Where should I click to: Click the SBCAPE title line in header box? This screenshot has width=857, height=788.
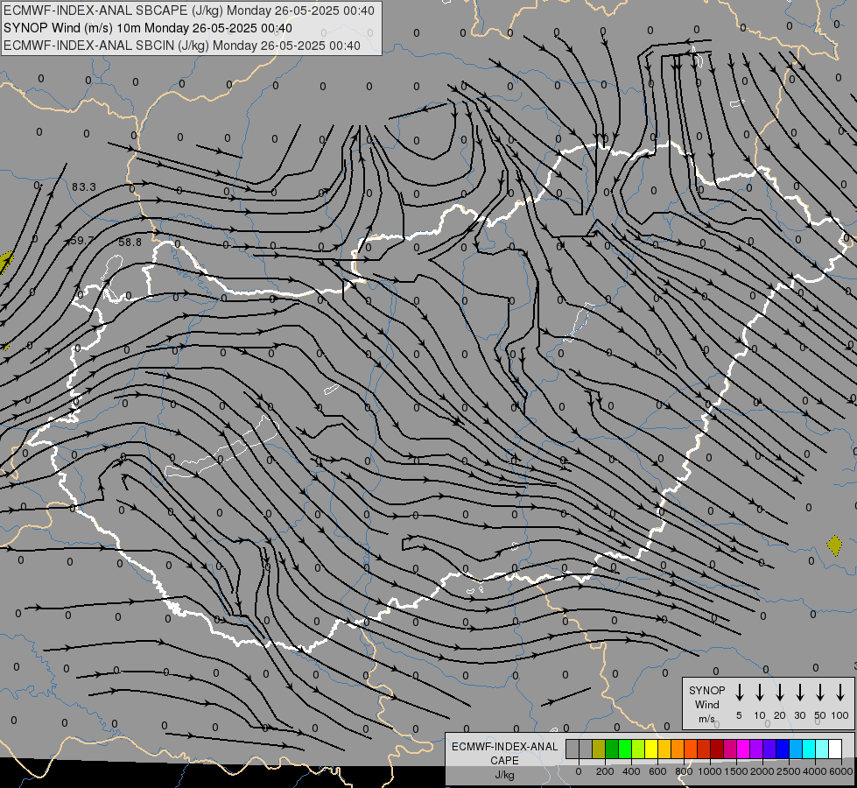click(x=189, y=11)
